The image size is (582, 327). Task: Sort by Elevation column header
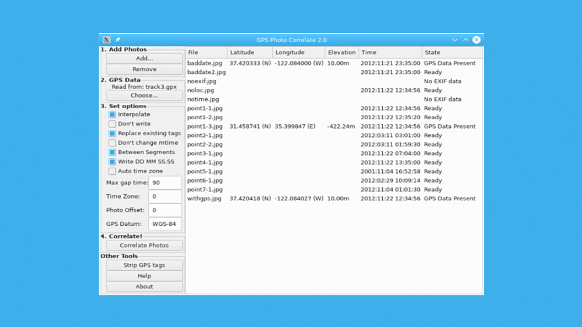pos(342,52)
